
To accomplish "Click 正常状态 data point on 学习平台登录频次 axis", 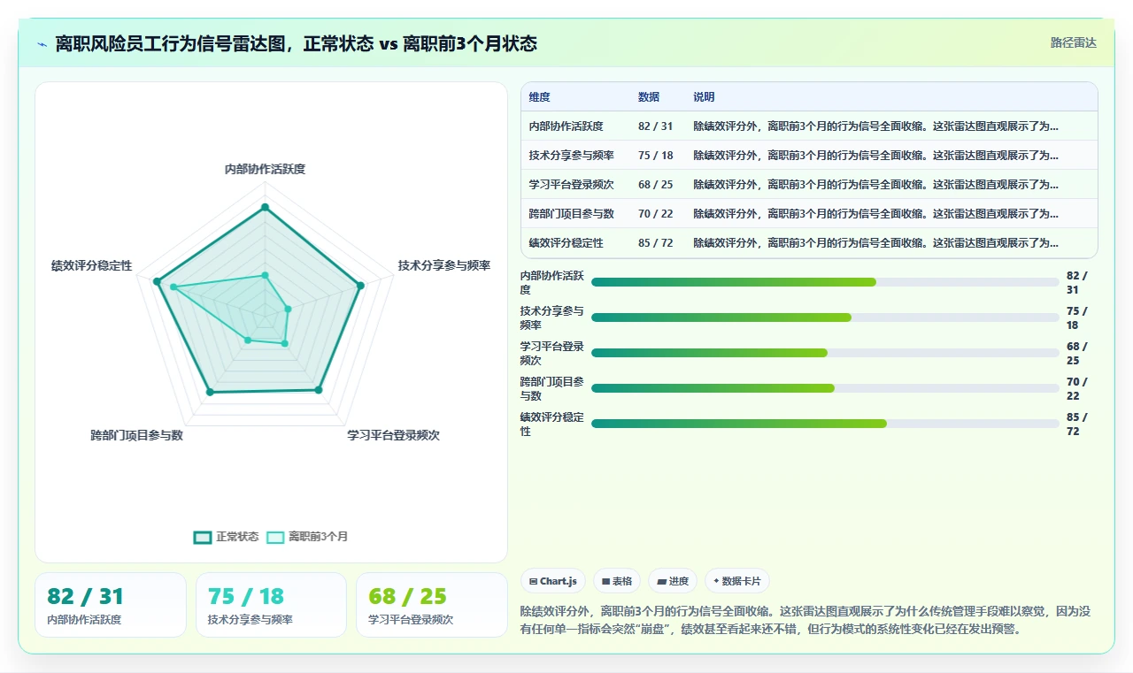I will (320, 390).
